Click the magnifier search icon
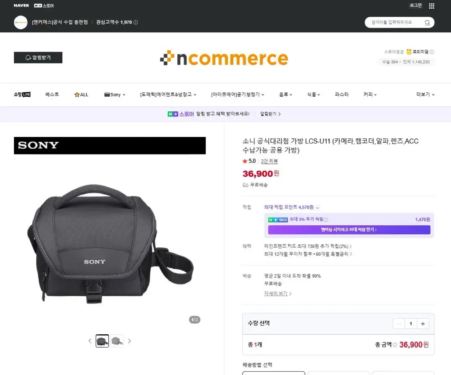Image resolution: width=451 pixels, height=375 pixels. coord(427,23)
